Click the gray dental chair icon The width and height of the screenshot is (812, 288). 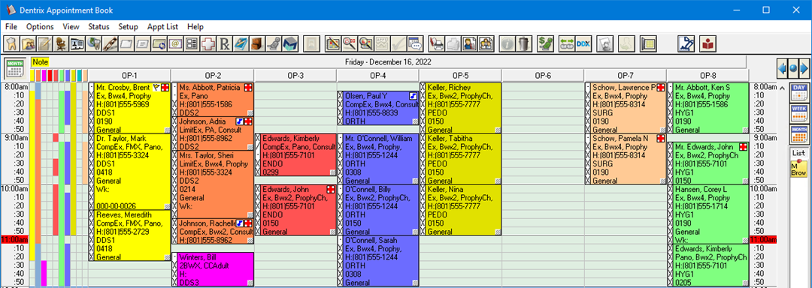(x=273, y=43)
